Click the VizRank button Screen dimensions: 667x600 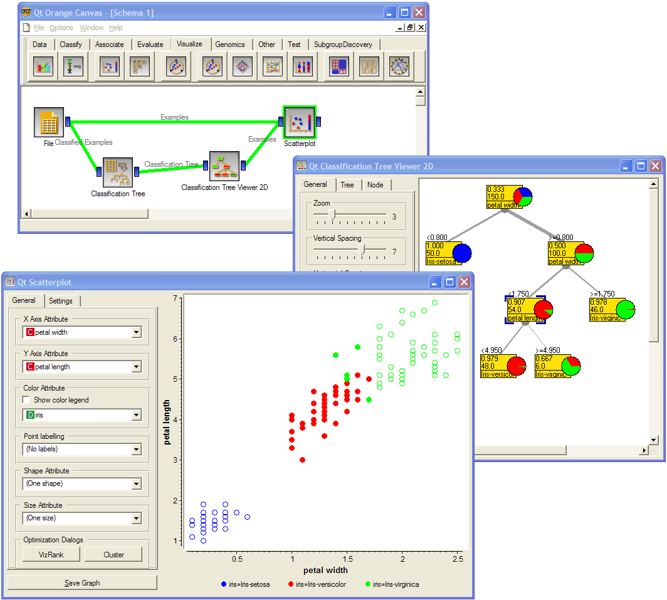[51, 555]
